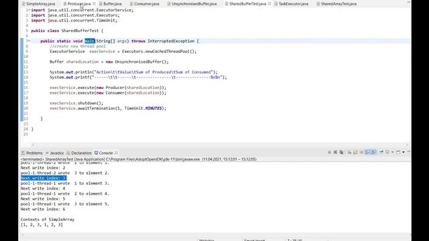Switch to Buffer.java tab
The height and width of the screenshot is (241, 429).
coord(110,4)
